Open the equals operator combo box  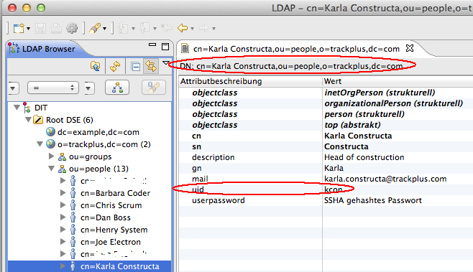(53, 88)
